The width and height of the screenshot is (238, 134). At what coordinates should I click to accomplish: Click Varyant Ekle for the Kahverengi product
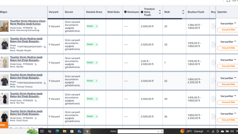pos(228,30)
